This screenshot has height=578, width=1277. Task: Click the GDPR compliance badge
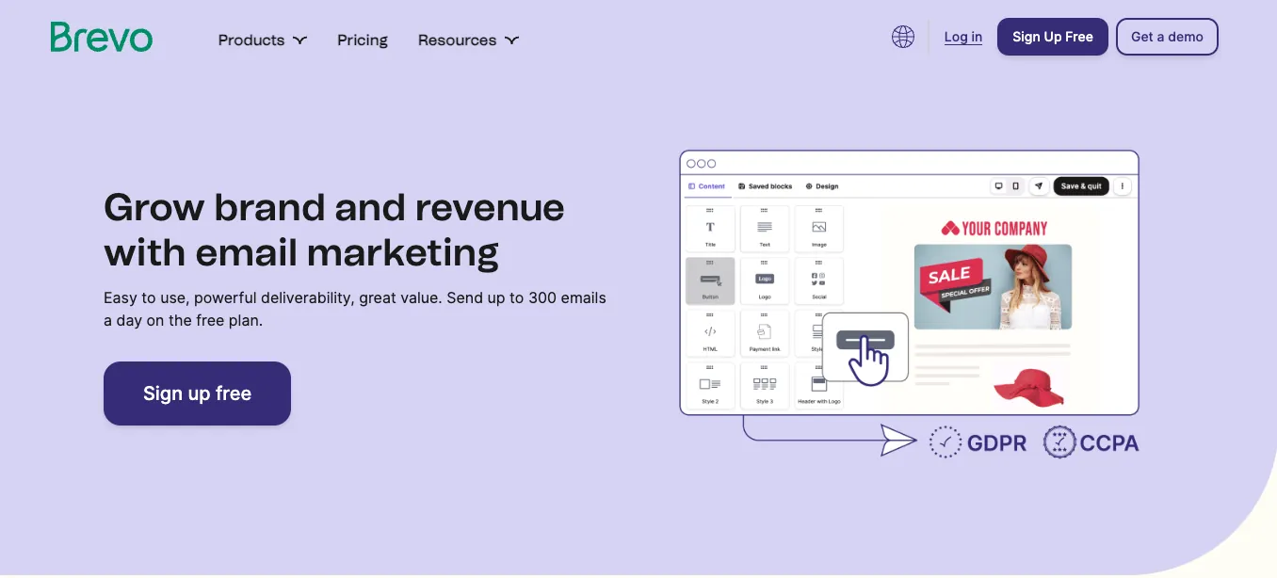tap(978, 442)
